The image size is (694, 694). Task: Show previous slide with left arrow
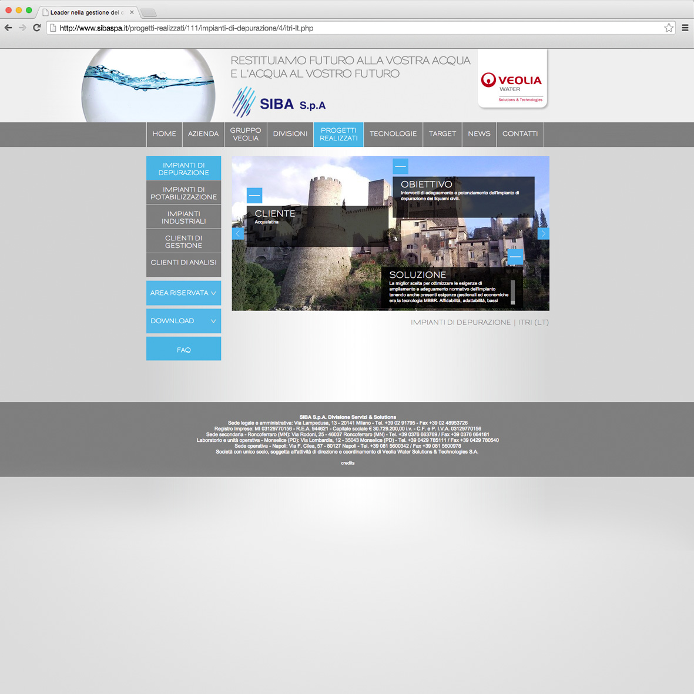coord(237,233)
